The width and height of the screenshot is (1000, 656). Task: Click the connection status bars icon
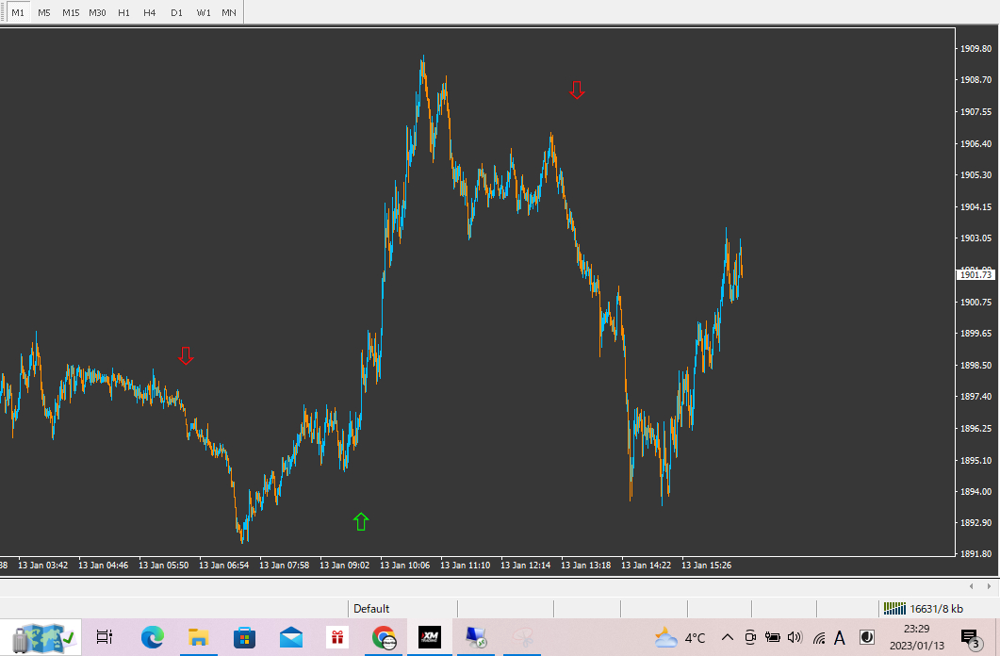894,609
